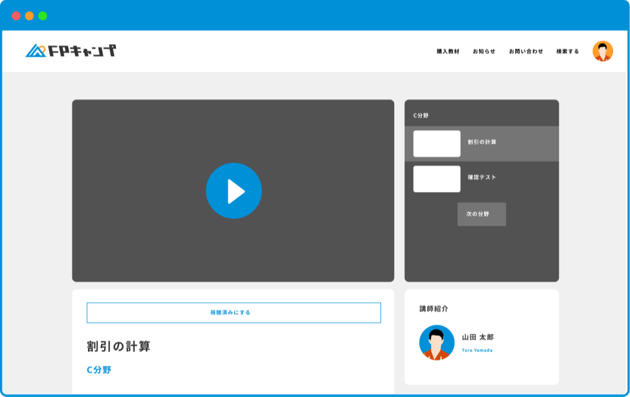This screenshot has width=630, height=397.
Task: Click the 講師紹介 heading
Action: (x=434, y=309)
